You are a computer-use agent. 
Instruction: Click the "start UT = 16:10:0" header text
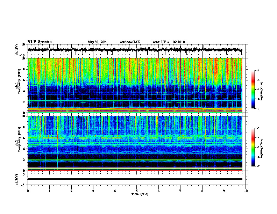[x=169, y=42]
